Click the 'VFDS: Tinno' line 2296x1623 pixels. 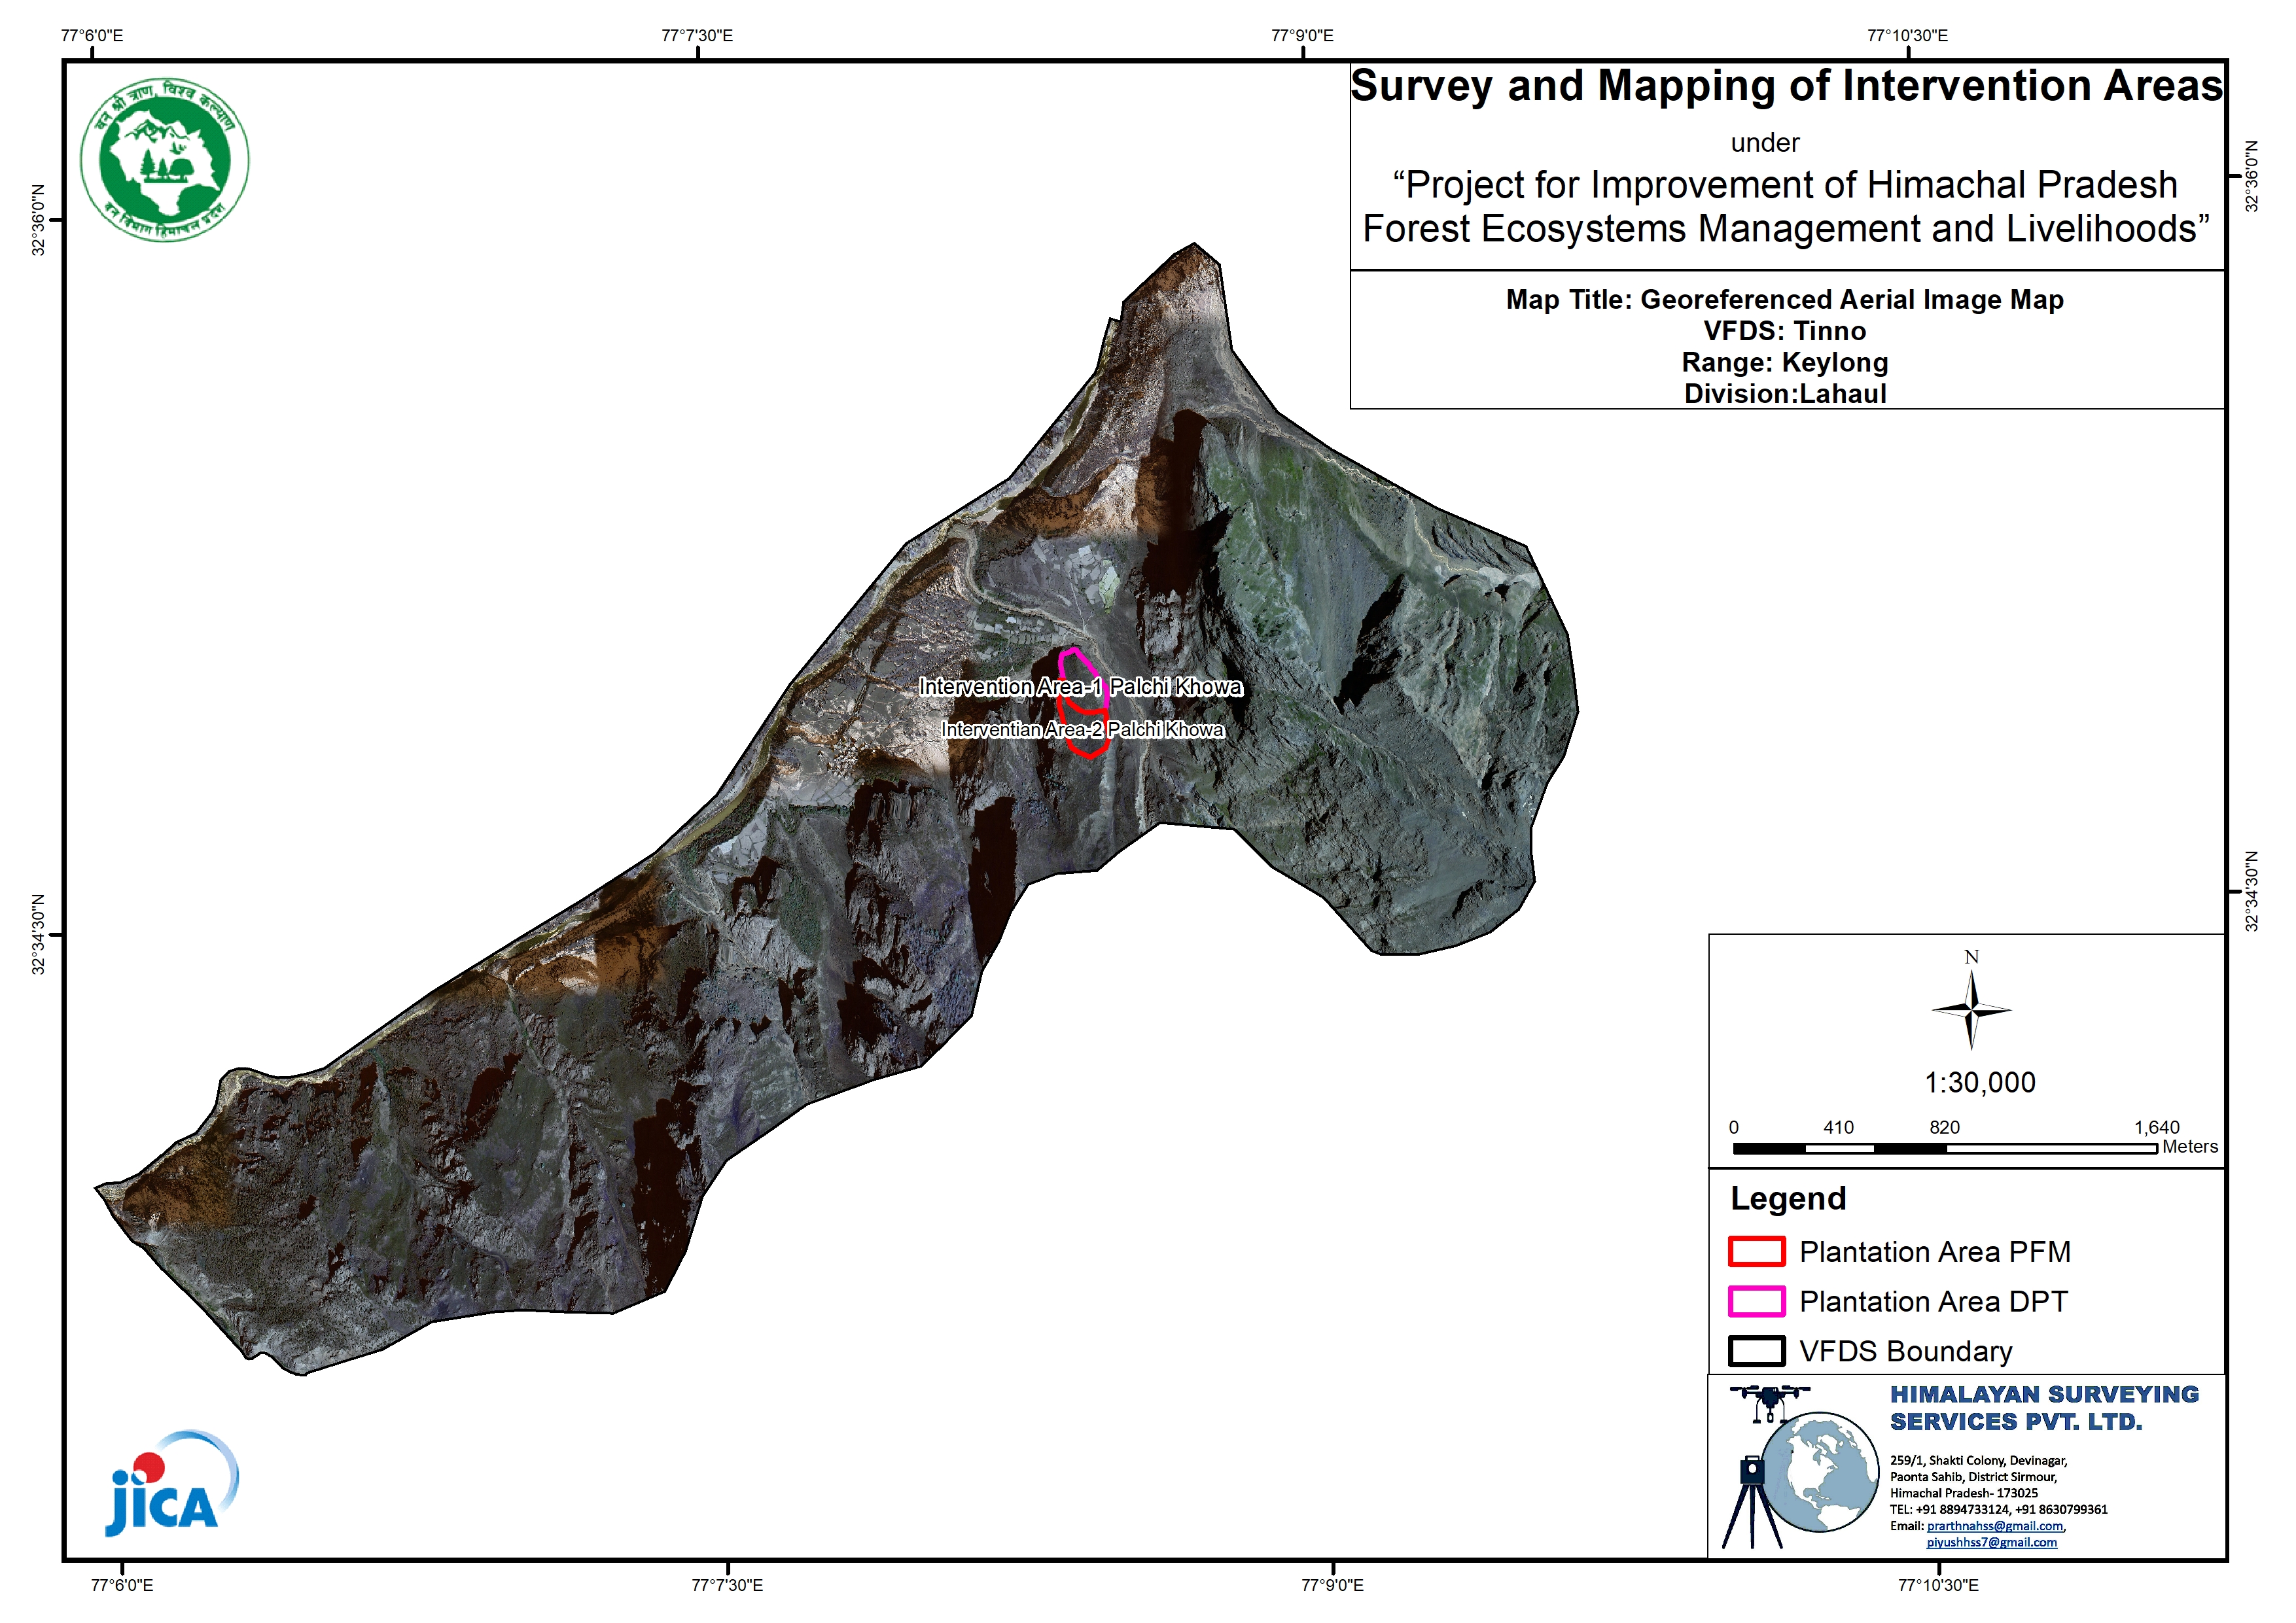(x=1785, y=331)
